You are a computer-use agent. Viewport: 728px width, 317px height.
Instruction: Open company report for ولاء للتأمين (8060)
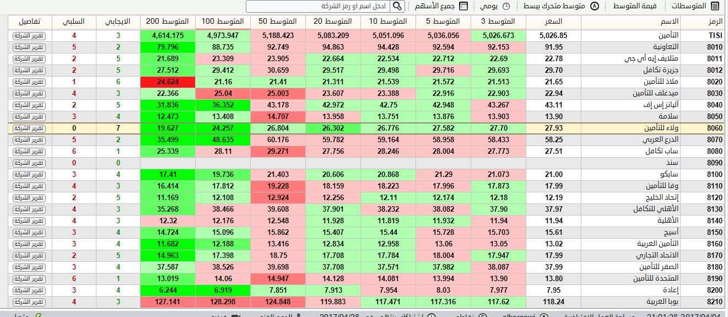[30, 128]
